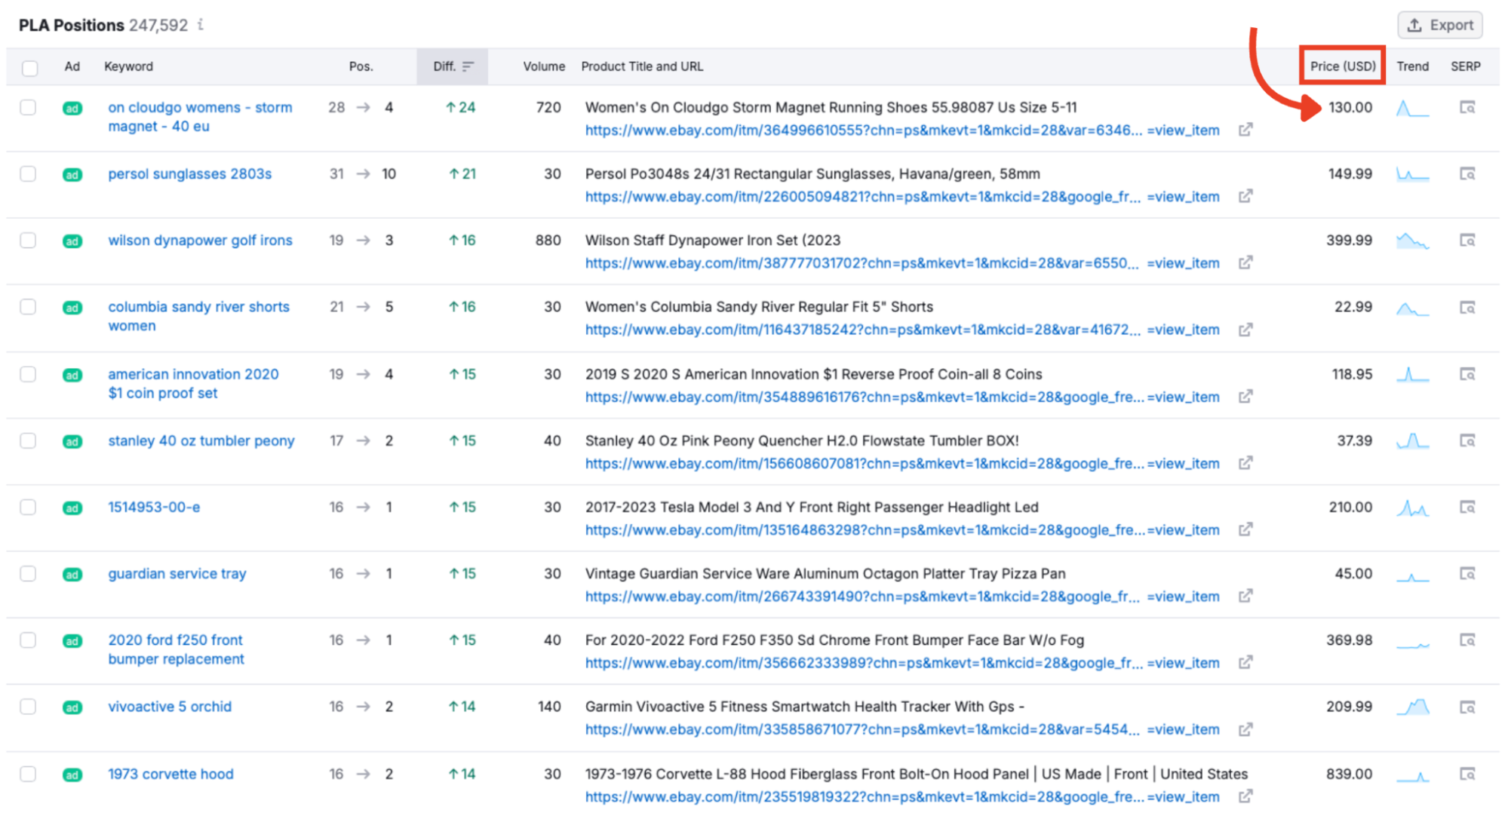Switch to the Keyword column header

(x=128, y=66)
